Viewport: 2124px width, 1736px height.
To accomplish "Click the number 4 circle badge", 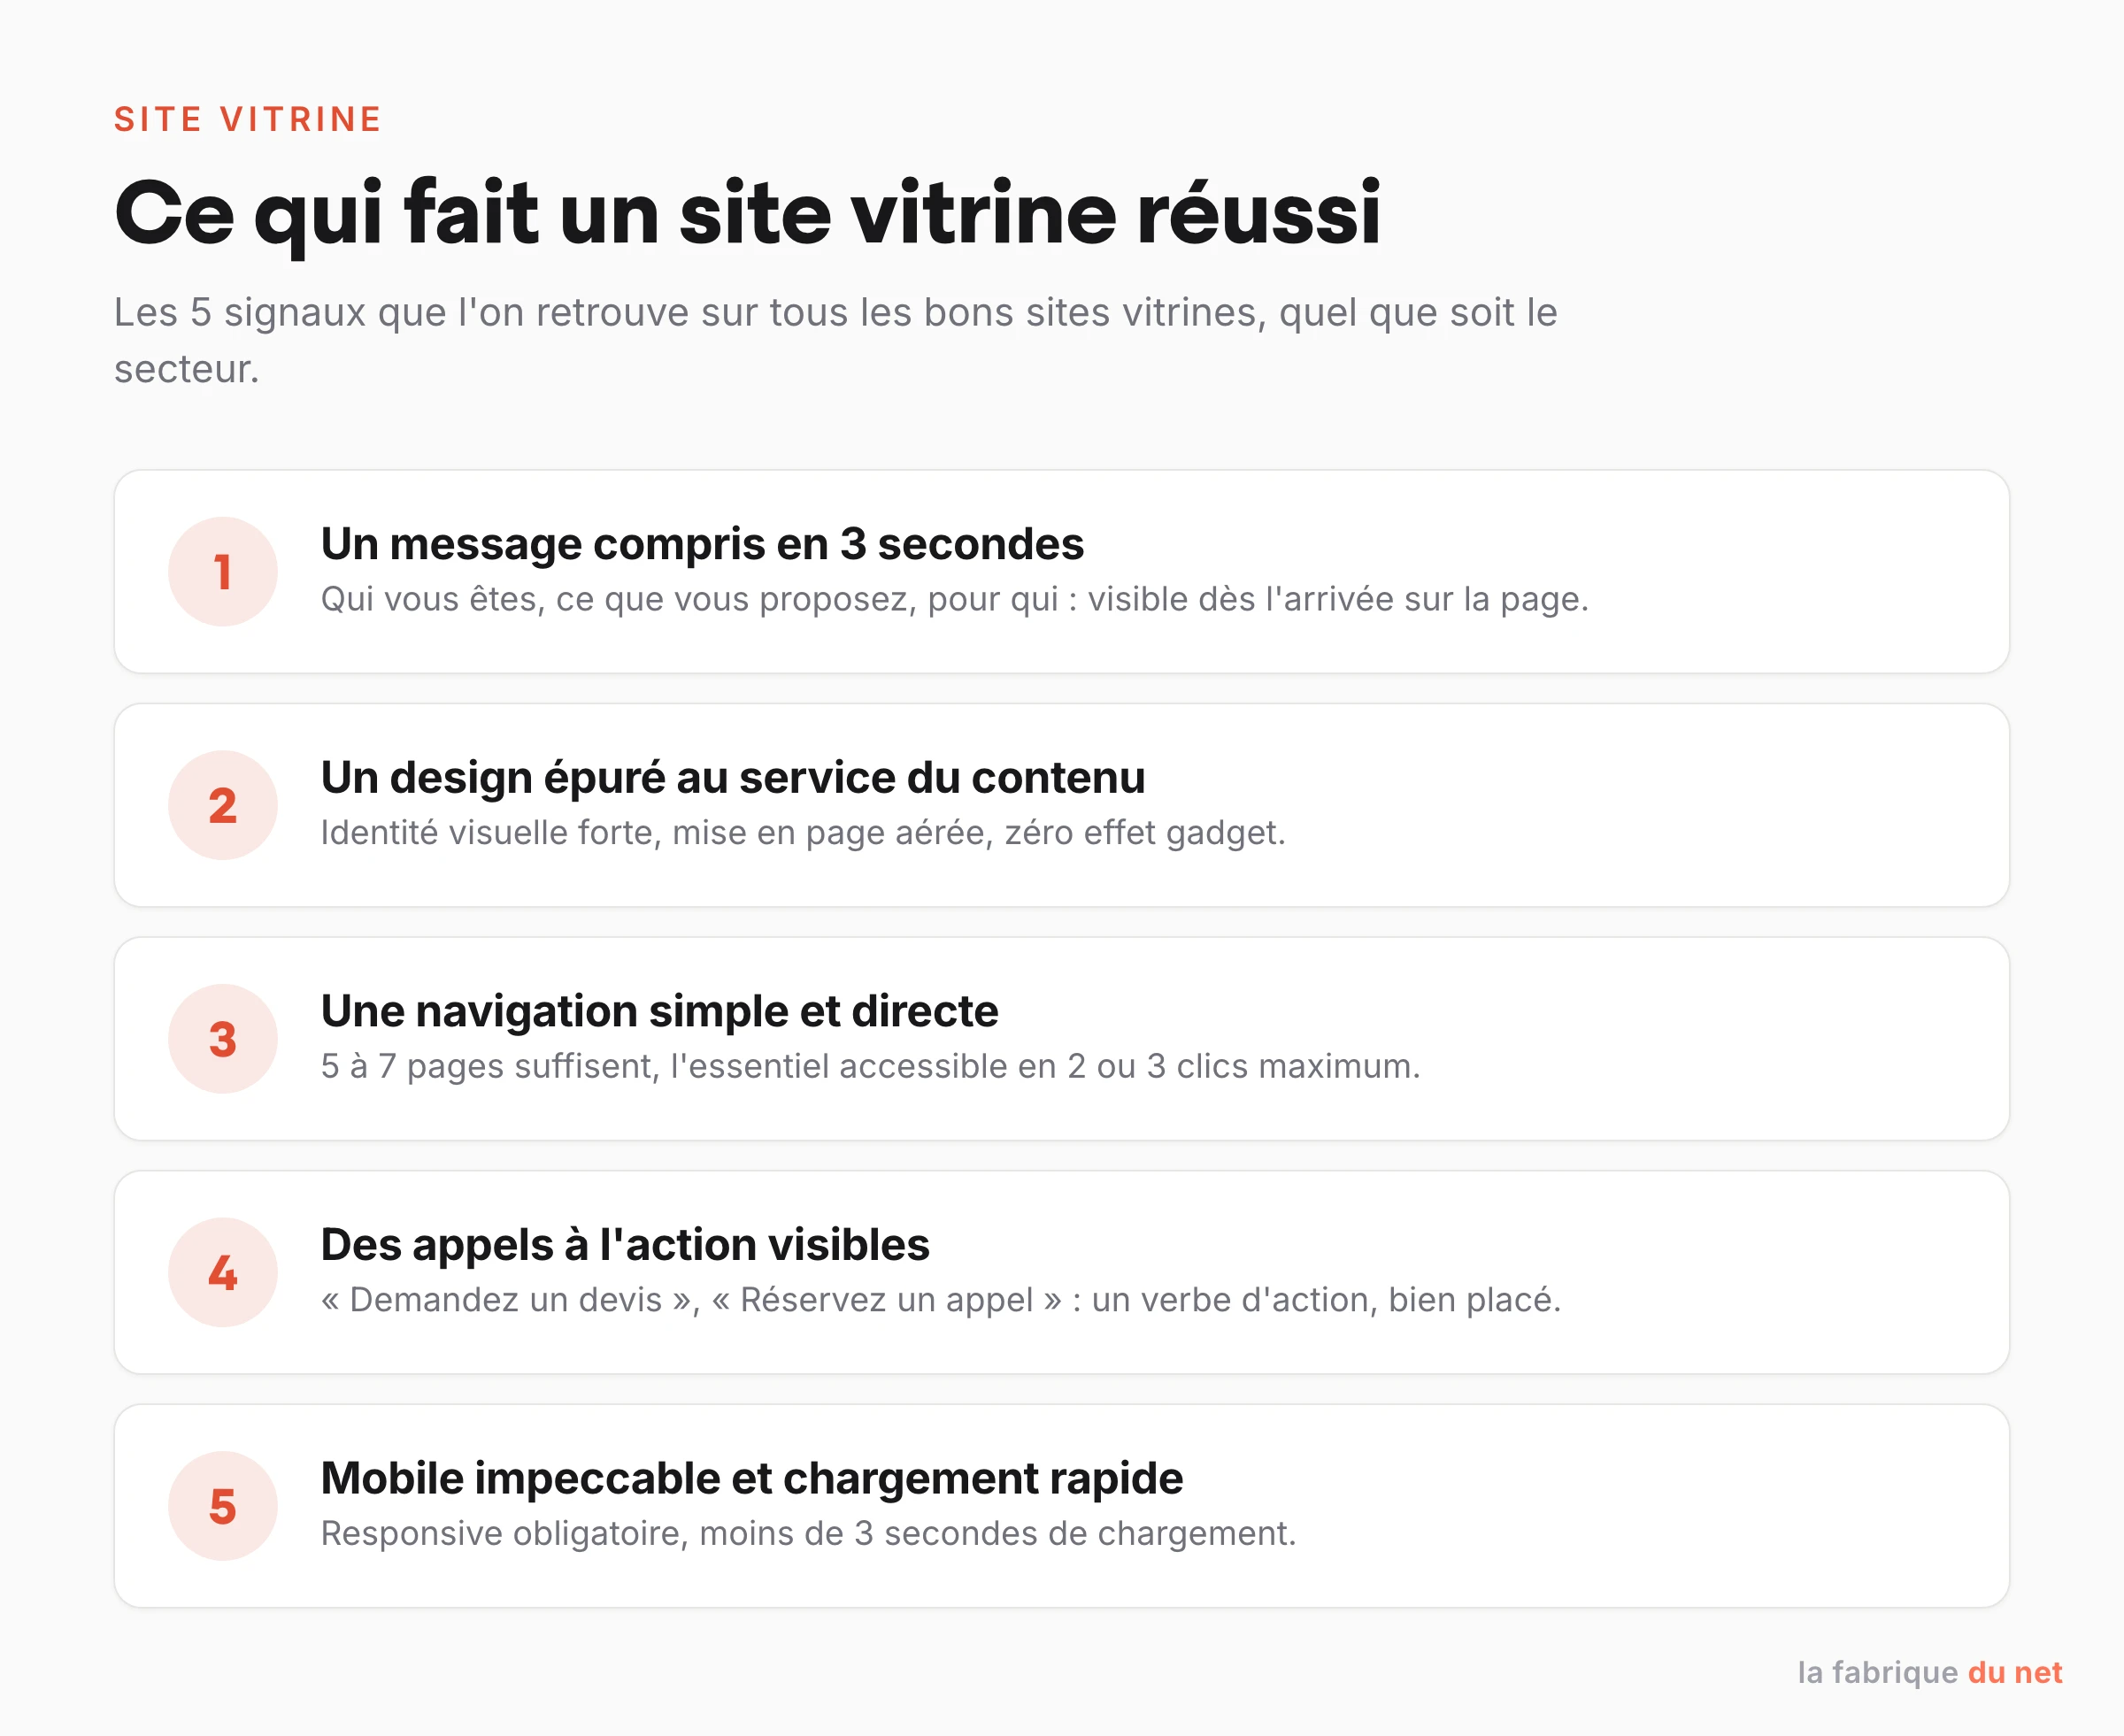I will tap(223, 1272).
